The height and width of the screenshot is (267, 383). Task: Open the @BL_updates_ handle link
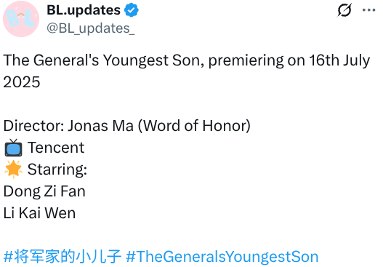point(91,28)
